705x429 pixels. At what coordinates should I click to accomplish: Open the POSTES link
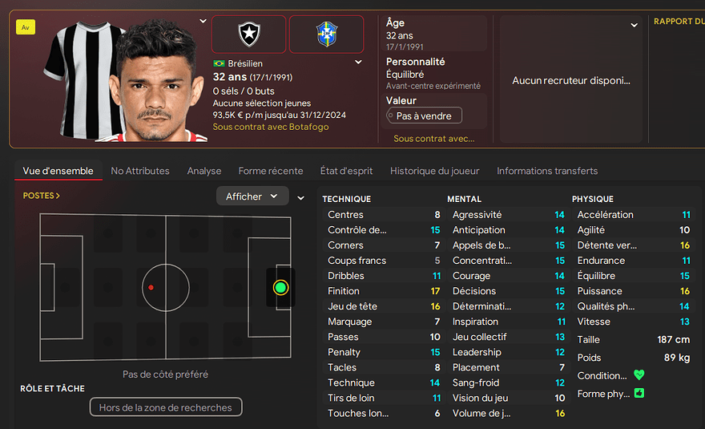[x=42, y=196]
